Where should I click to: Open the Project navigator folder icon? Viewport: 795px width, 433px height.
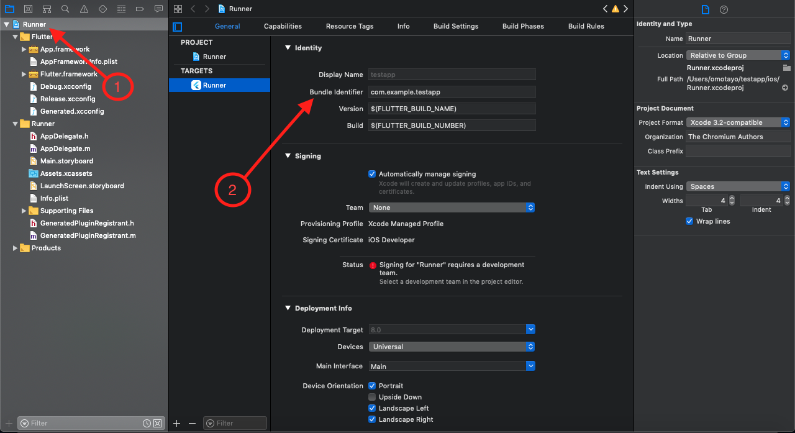coord(9,9)
